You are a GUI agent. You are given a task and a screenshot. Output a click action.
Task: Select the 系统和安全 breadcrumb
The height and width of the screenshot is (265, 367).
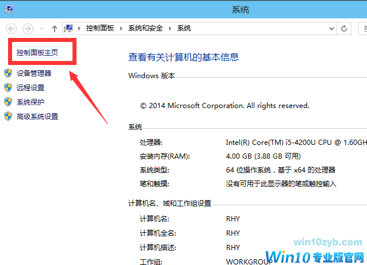coord(146,28)
